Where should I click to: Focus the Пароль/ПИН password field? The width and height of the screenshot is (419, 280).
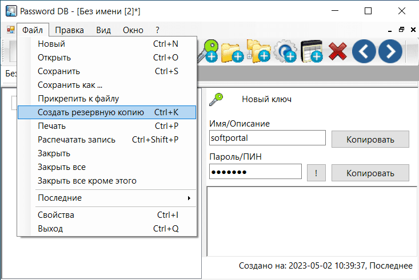click(255, 172)
